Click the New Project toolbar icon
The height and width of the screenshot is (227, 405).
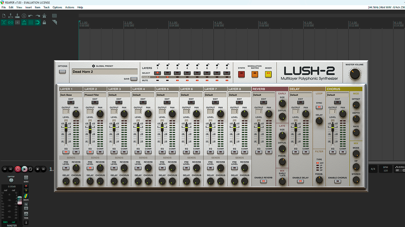[x=4, y=16]
